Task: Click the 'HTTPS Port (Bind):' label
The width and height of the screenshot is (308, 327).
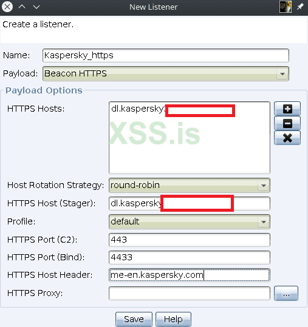Action: 46,257
